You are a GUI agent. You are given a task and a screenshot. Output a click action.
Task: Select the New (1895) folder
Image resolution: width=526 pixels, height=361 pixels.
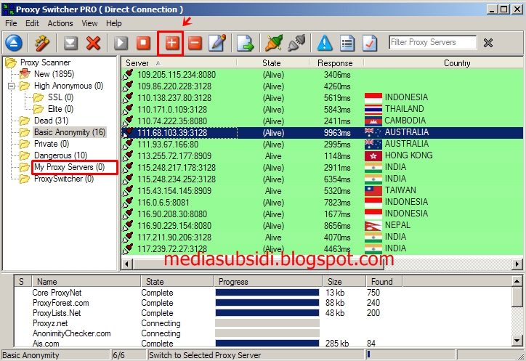pos(54,74)
